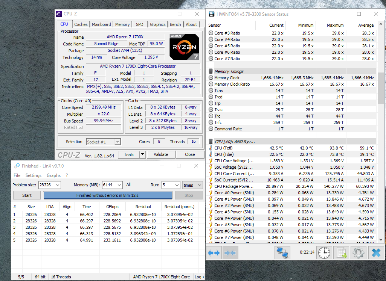Image resolution: width=386 pixels, height=281 pixels.
Task: Click the Command Rate sensor icon
Action: [211, 129]
